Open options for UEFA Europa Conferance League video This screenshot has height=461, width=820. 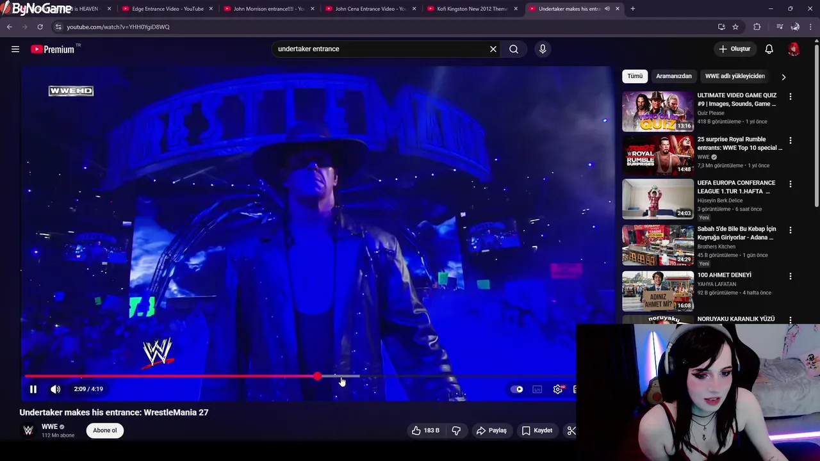791,184
